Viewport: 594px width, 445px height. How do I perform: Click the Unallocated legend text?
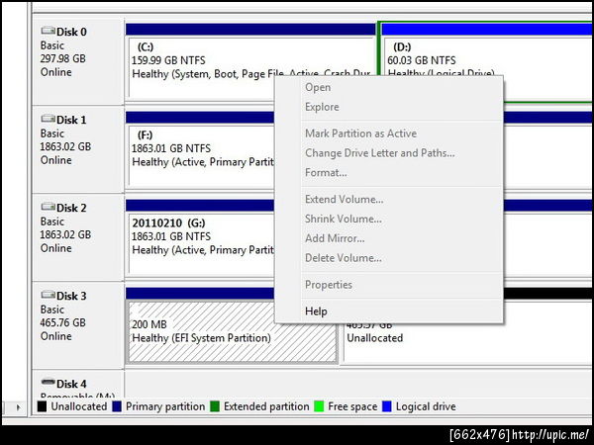tap(79, 406)
